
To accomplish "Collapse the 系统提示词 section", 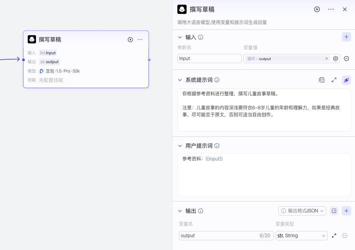I will pyautogui.click(x=180, y=80).
